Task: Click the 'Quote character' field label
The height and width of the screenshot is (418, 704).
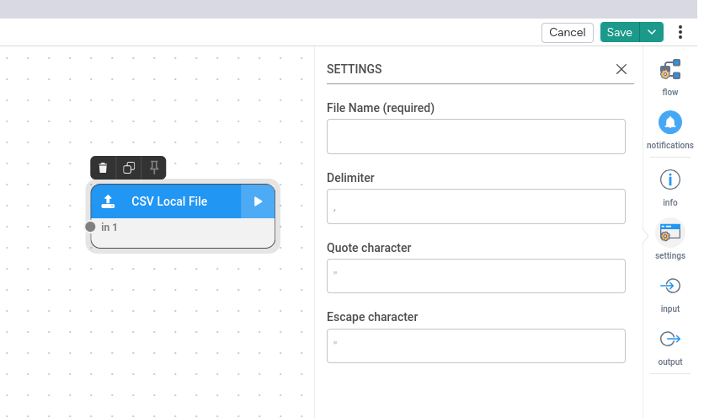Action: coord(369,248)
